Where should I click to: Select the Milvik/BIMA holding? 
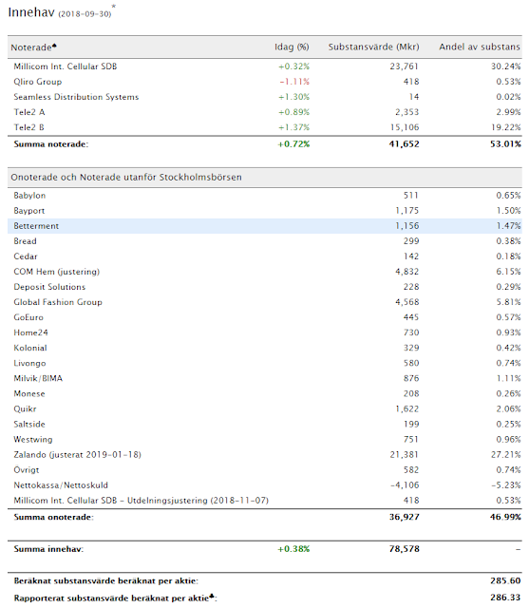[265, 378]
